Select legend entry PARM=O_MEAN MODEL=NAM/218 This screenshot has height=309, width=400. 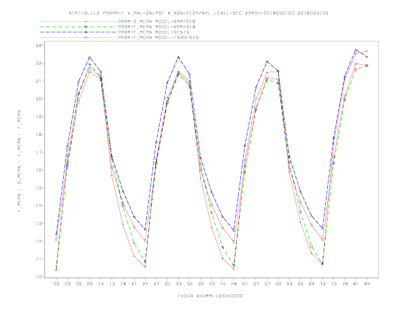click(157, 21)
